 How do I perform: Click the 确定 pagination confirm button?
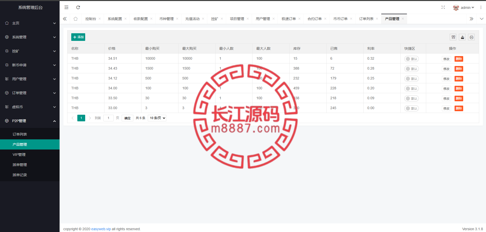128,118
